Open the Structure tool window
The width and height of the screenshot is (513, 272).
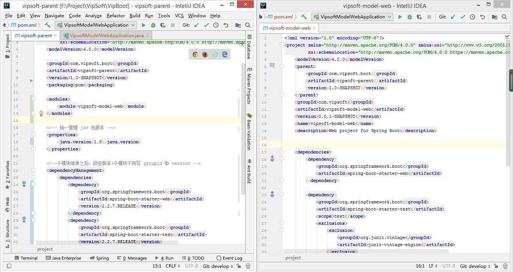click(x=8, y=234)
